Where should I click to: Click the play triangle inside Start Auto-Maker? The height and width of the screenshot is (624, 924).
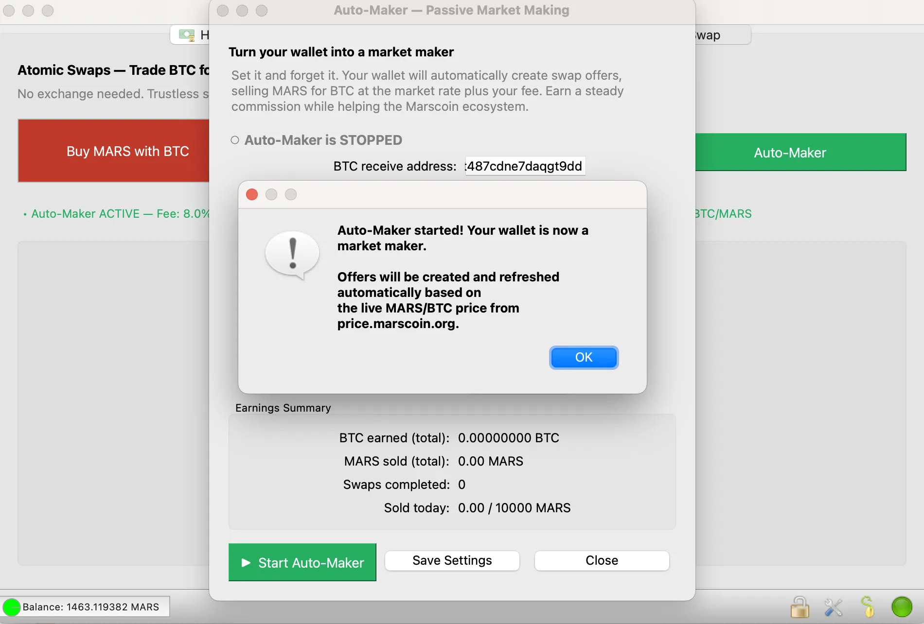246,562
